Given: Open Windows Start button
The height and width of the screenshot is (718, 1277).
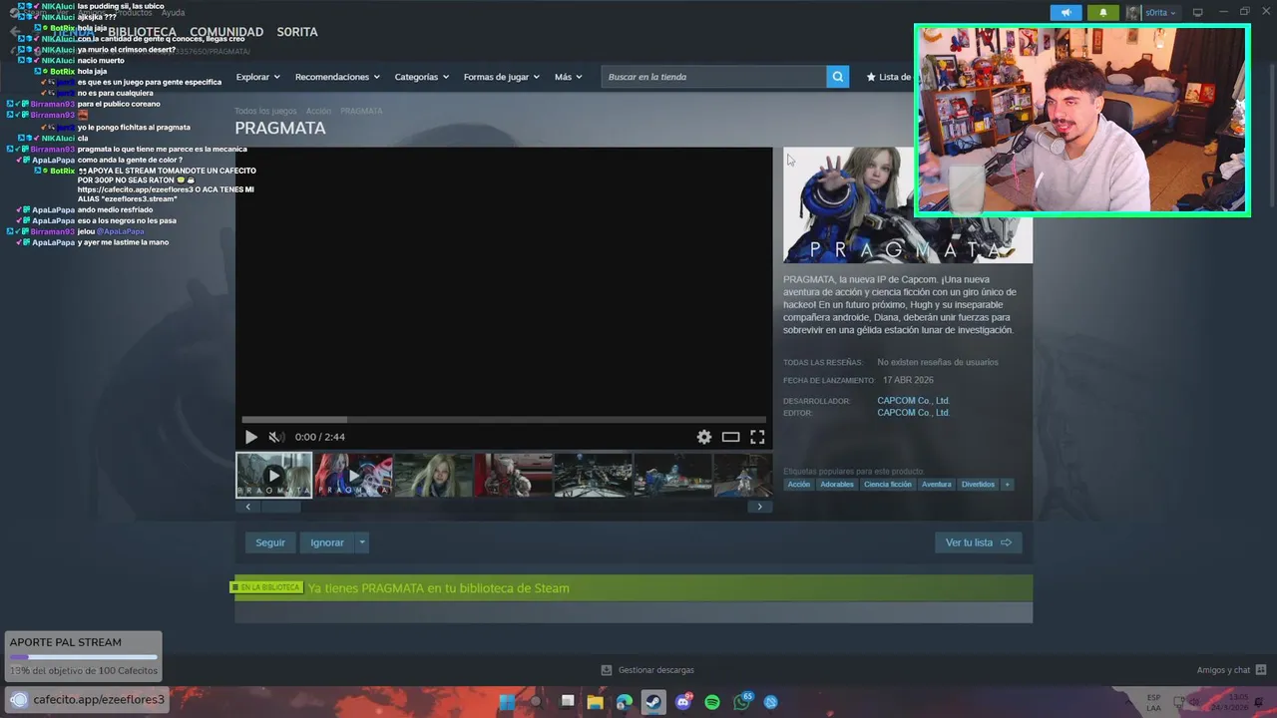Looking at the screenshot, I should coord(507,702).
